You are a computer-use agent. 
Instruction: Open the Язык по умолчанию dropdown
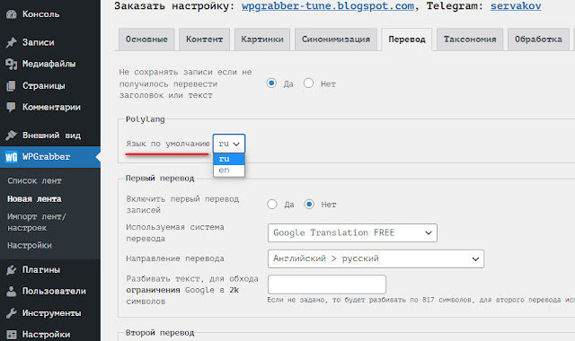point(229,144)
